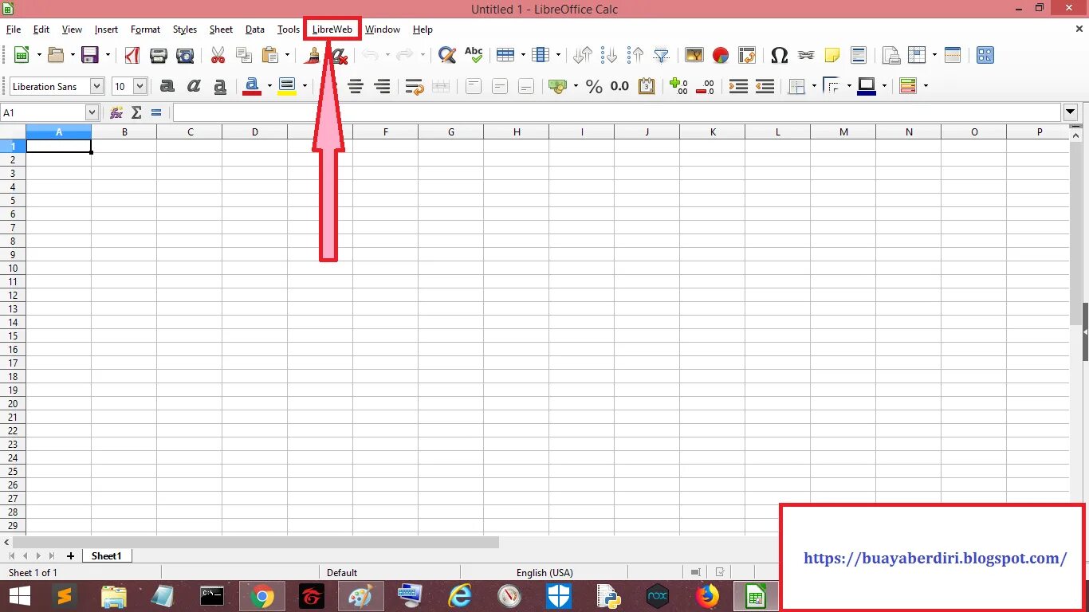Insert special character (Omega)

pos(780,55)
